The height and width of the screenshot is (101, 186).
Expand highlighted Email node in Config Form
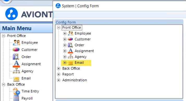pos(65,63)
